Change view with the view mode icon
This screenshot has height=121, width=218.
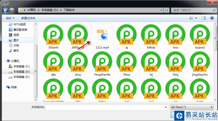coord(191,18)
